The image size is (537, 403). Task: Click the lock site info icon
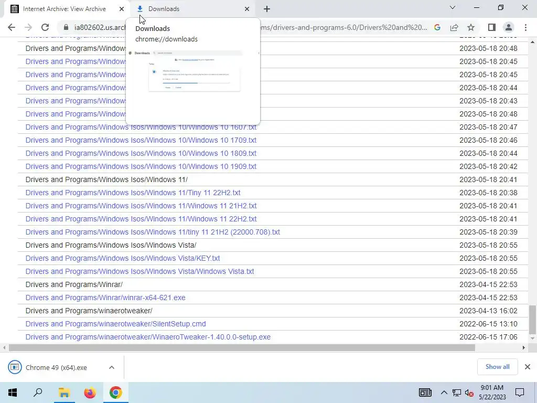(66, 27)
